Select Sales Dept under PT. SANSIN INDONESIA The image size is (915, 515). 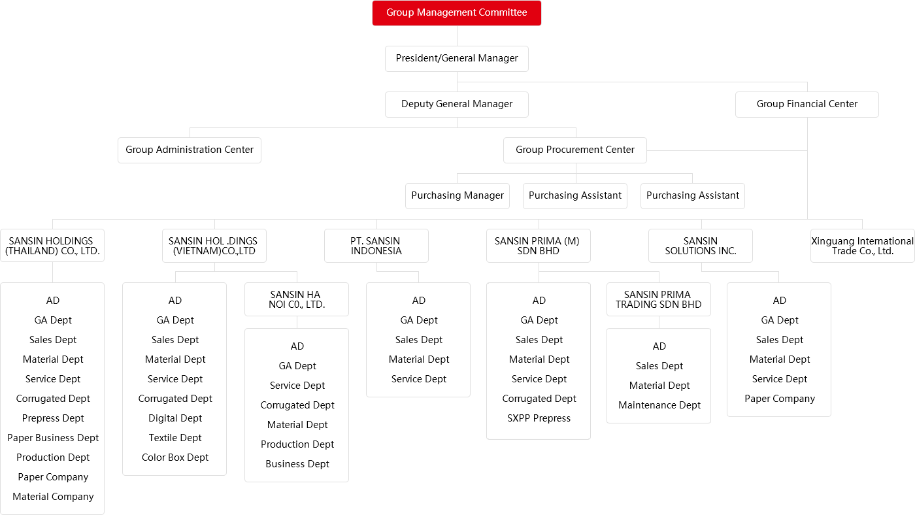coord(419,340)
